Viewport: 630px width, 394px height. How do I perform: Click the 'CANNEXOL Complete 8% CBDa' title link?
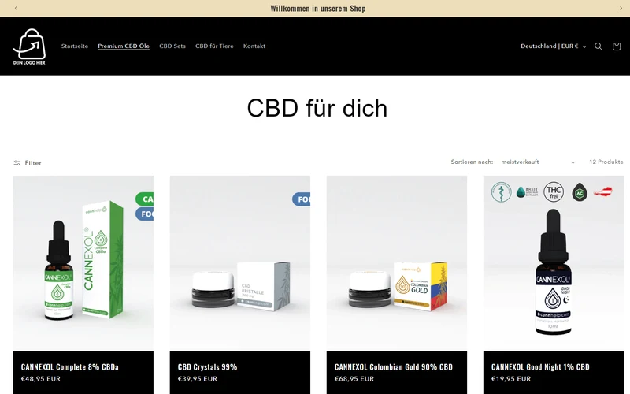69,366
